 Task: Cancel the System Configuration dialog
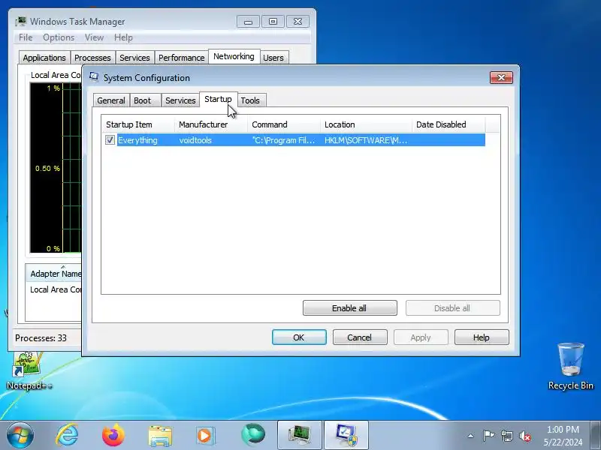click(x=360, y=337)
